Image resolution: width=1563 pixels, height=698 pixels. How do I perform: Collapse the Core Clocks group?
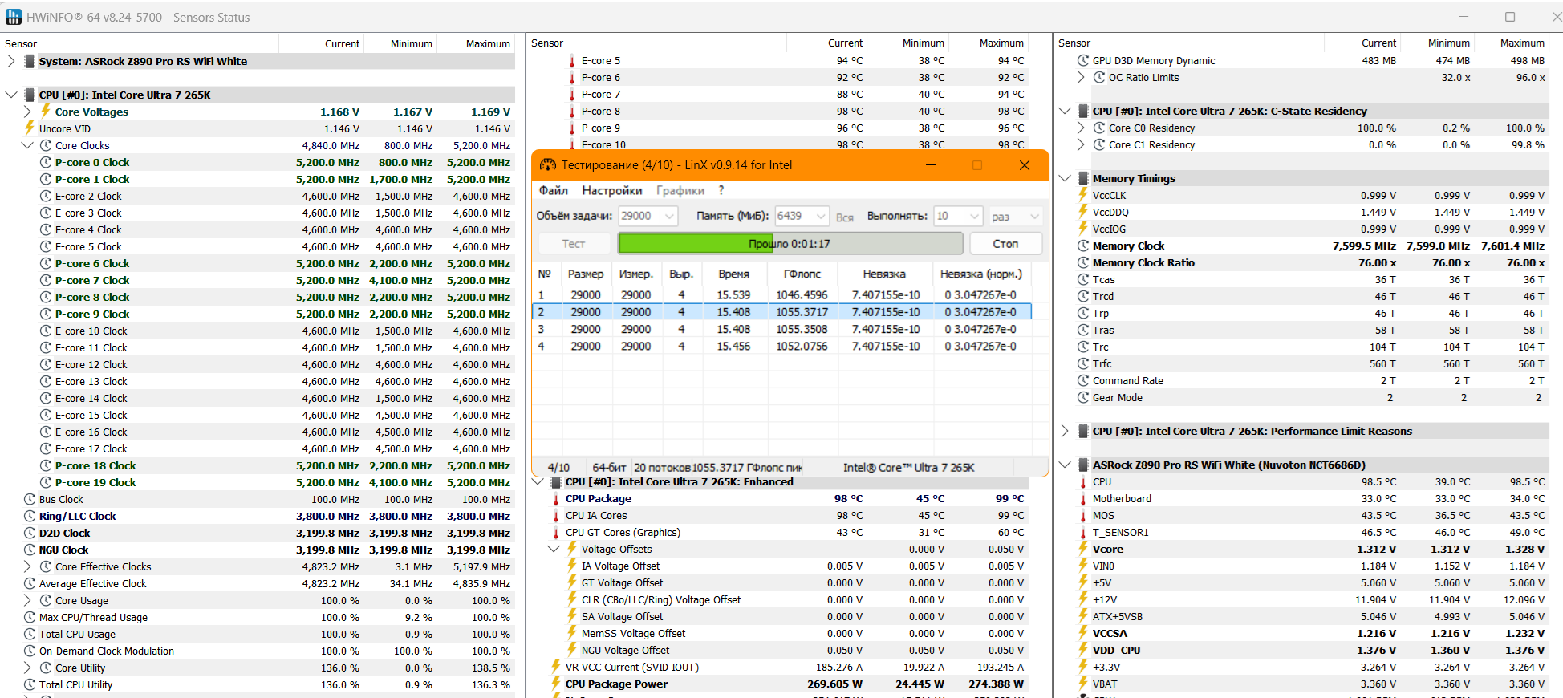pos(27,145)
